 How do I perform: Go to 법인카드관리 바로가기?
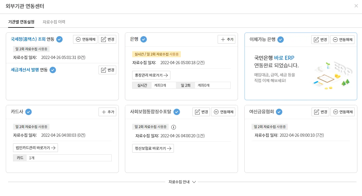click(x=35, y=148)
